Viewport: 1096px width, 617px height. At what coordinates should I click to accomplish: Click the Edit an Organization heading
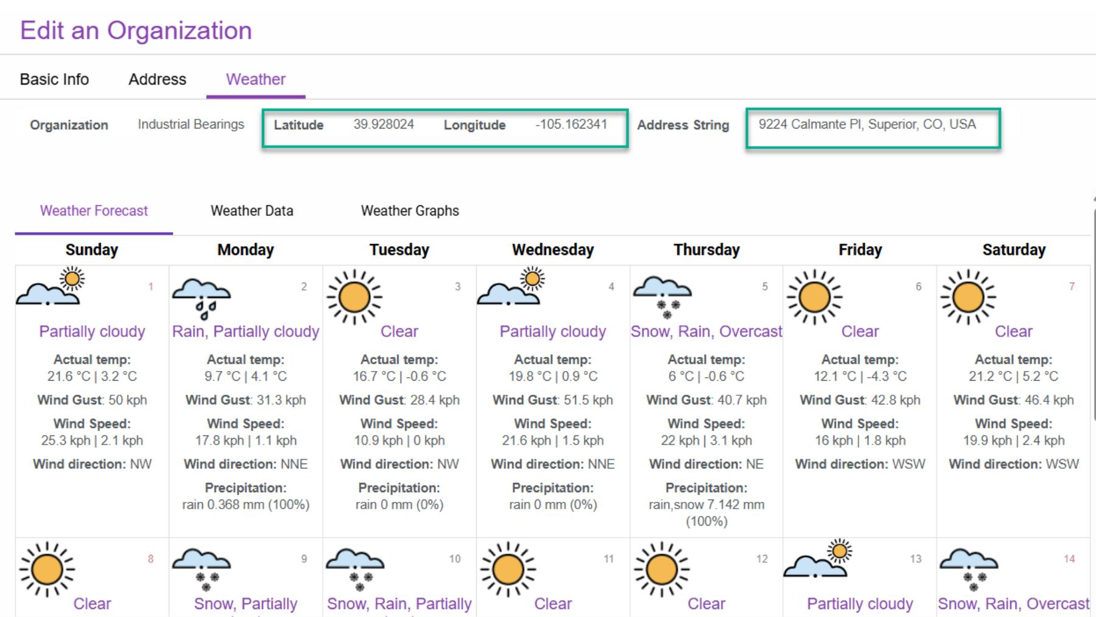pos(136,30)
